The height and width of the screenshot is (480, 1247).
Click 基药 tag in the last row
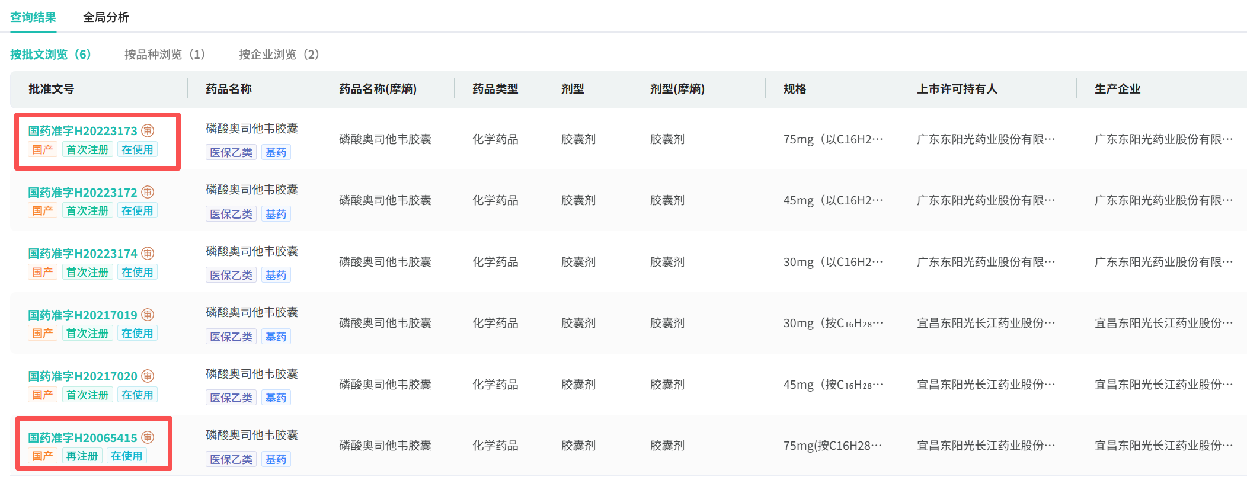pos(276,459)
